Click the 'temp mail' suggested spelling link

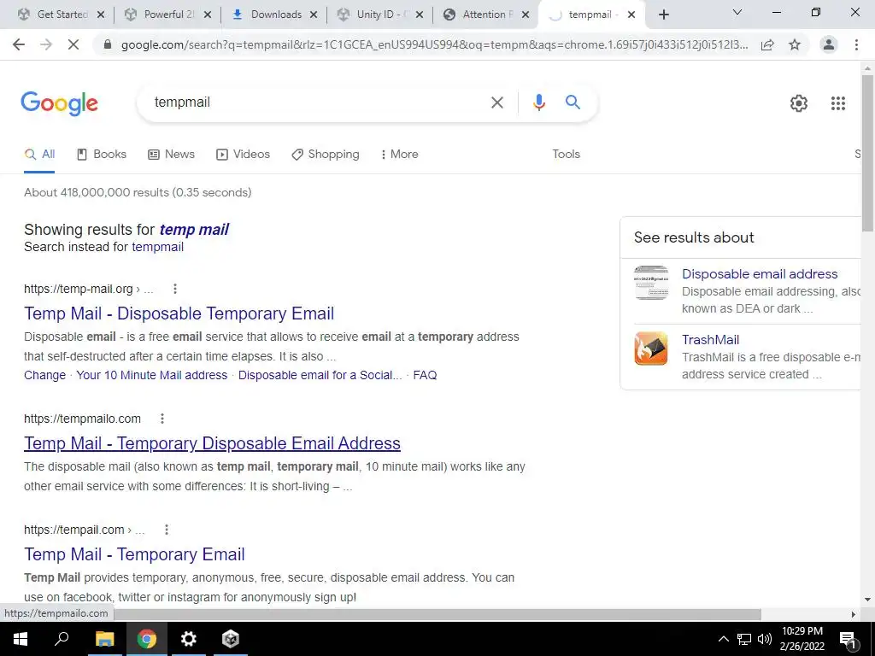(194, 230)
